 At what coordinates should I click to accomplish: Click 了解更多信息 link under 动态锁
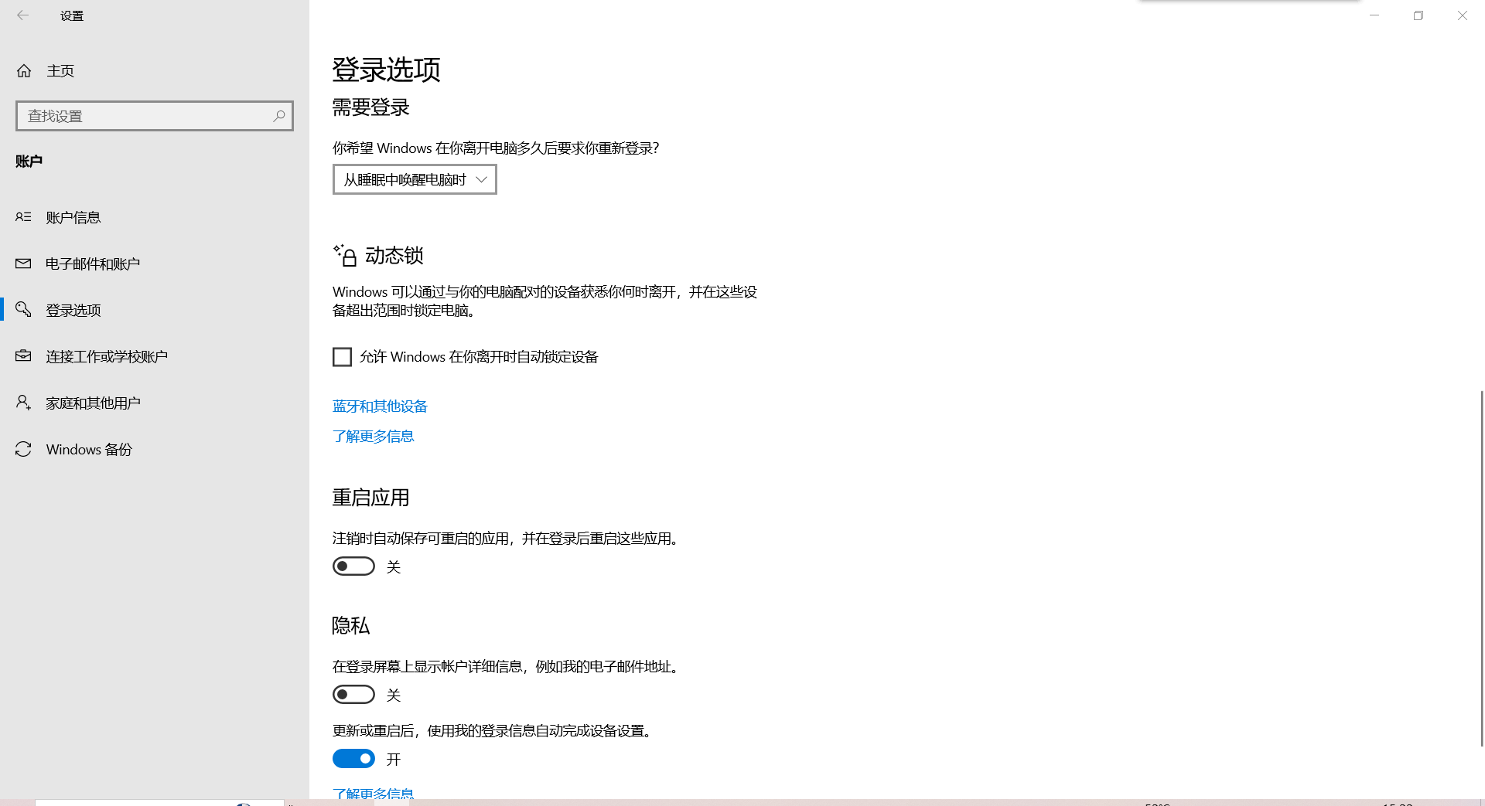pyautogui.click(x=373, y=437)
